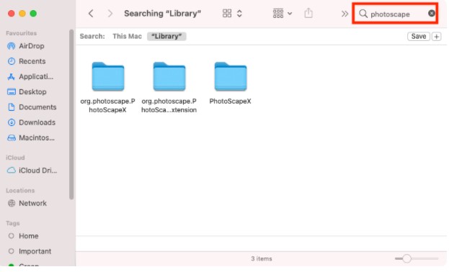Image resolution: width=449 pixels, height=272 pixels.
Task: Click the Searching "Library" window title
Action: 162,14
